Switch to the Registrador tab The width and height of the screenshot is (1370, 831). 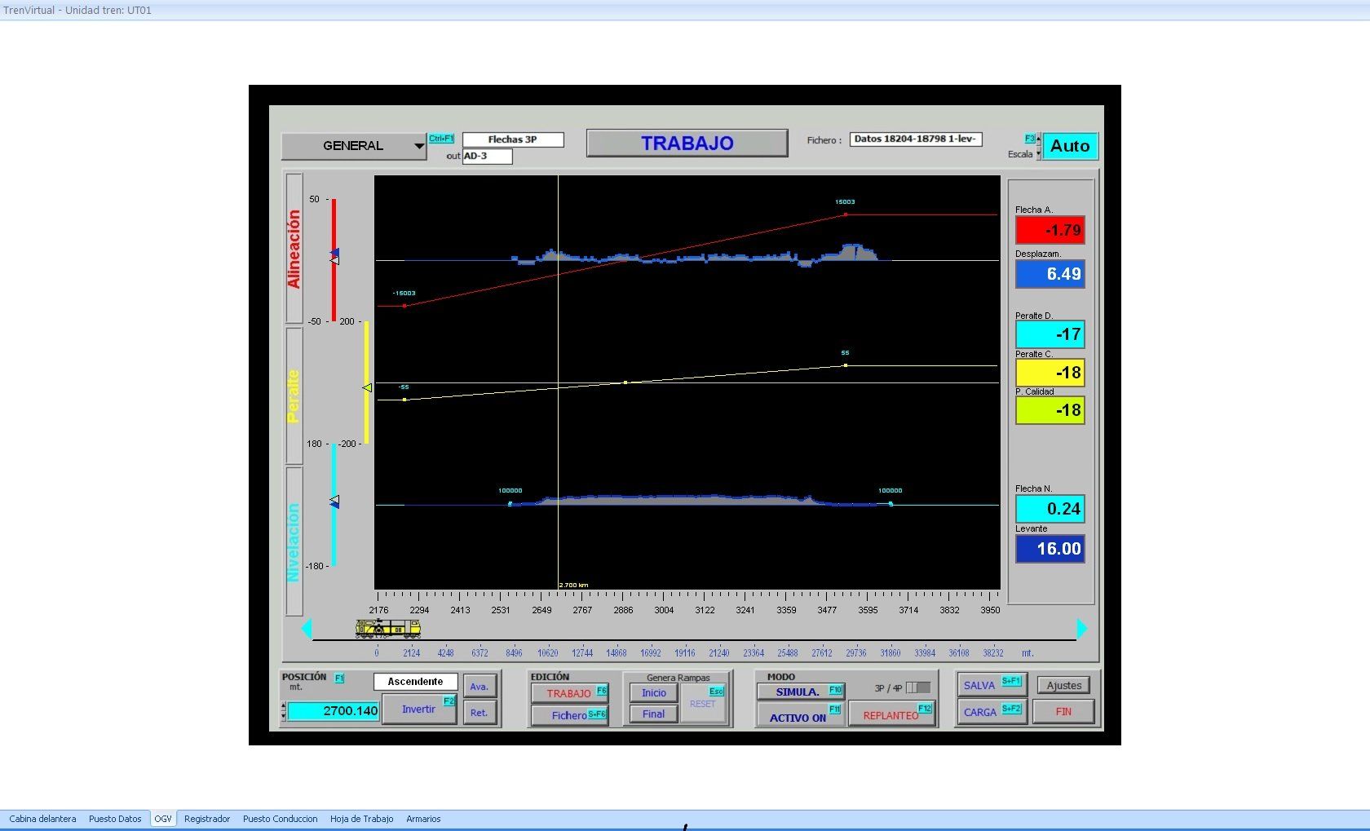(207, 819)
